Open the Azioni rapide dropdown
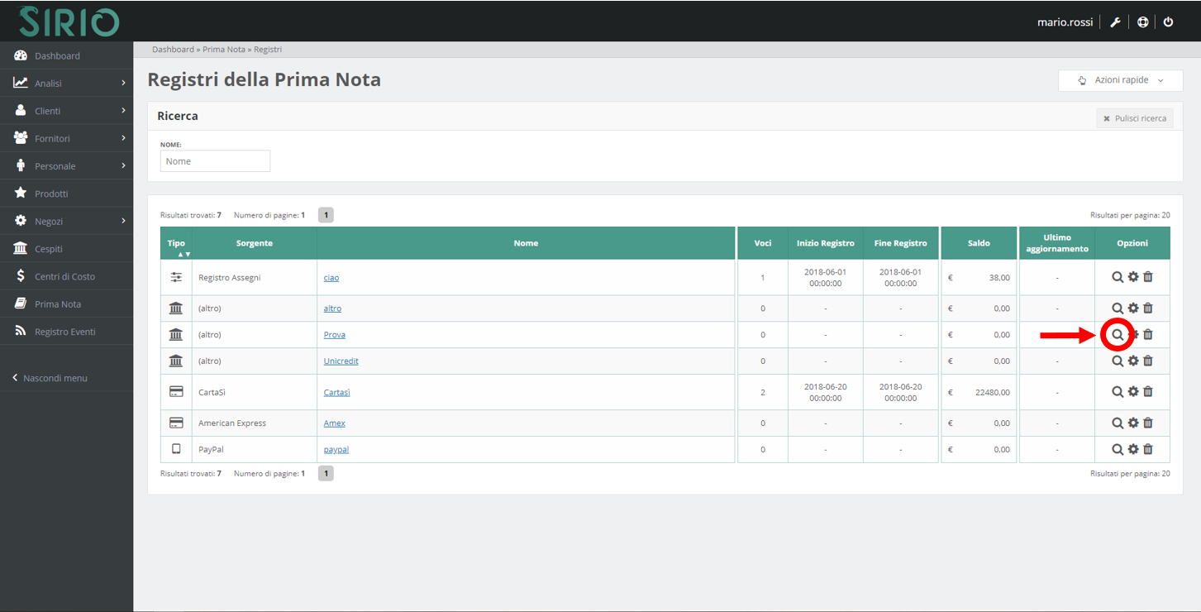1201x612 pixels. tap(1120, 80)
